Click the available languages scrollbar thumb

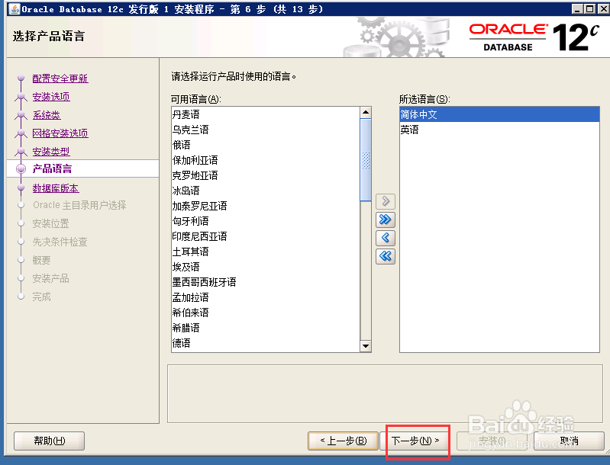point(366,159)
